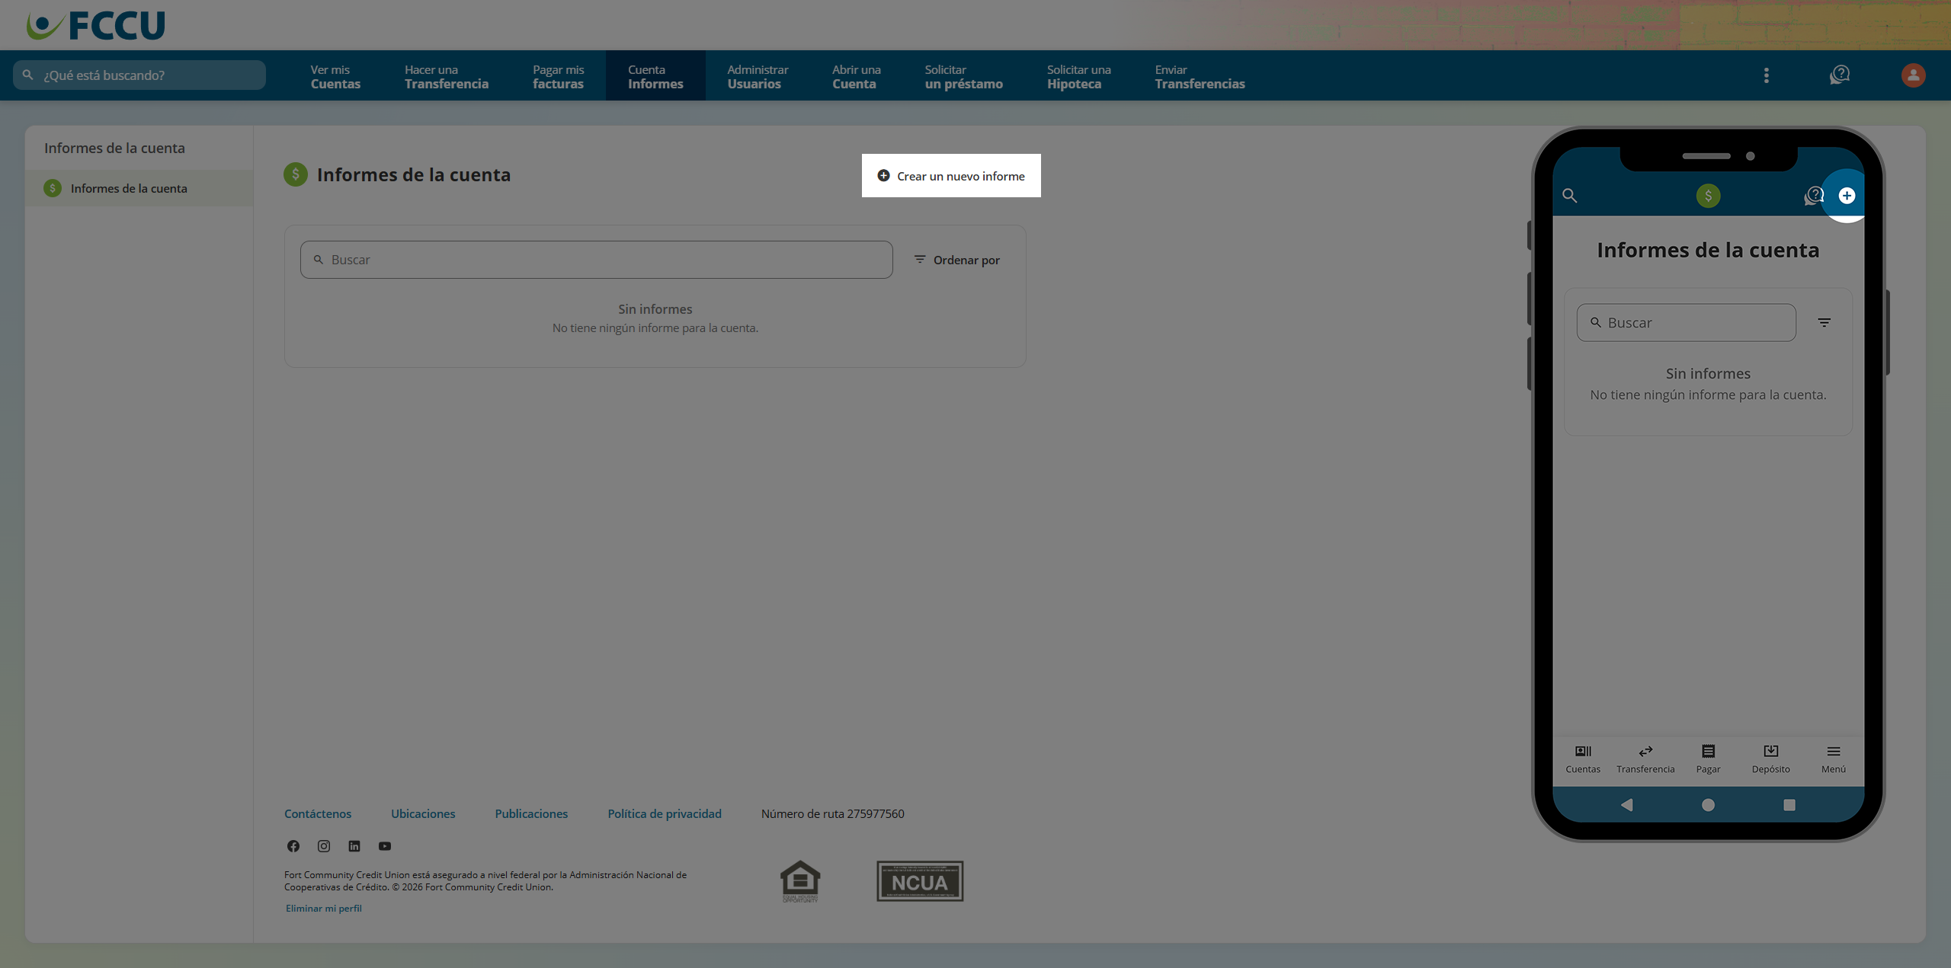This screenshot has height=968, width=1951.
Task: Open the user profile avatar
Action: coord(1913,75)
